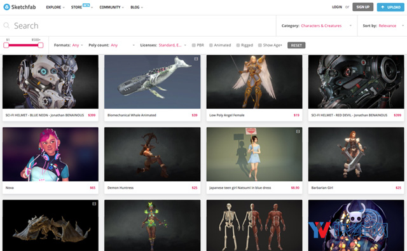This screenshot has height=251, width=407.
Task: Click the Sign Up button
Action: coord(363,7)
